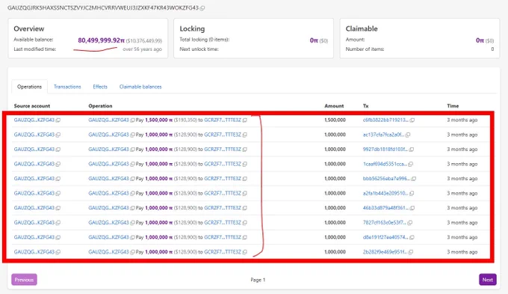508x294 pixels.
Task: Copy source account in row with tx 9927db1818fd103f
Action: tap(58, 150)
